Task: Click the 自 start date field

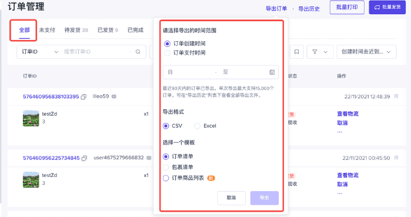Action: [190, 72]
